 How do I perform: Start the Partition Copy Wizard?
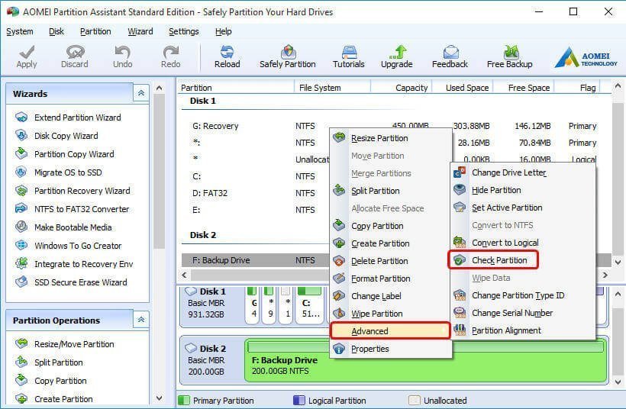(x=65, y=154)
